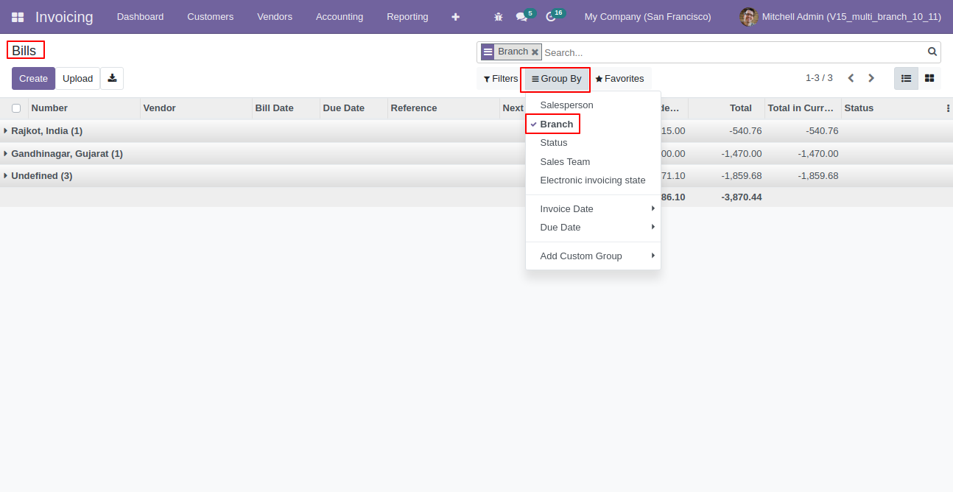Open the Customers menu
The image size is (953, 492).
[x=211, y=17]
